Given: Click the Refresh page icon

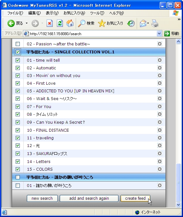Looking at the screenshot, I should click(x=60, y=23).
